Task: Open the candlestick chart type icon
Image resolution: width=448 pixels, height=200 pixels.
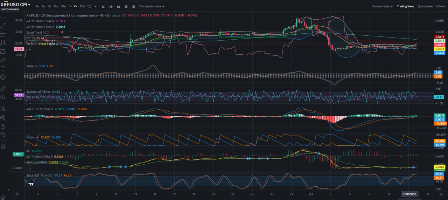Action: (x=111, y=7)
